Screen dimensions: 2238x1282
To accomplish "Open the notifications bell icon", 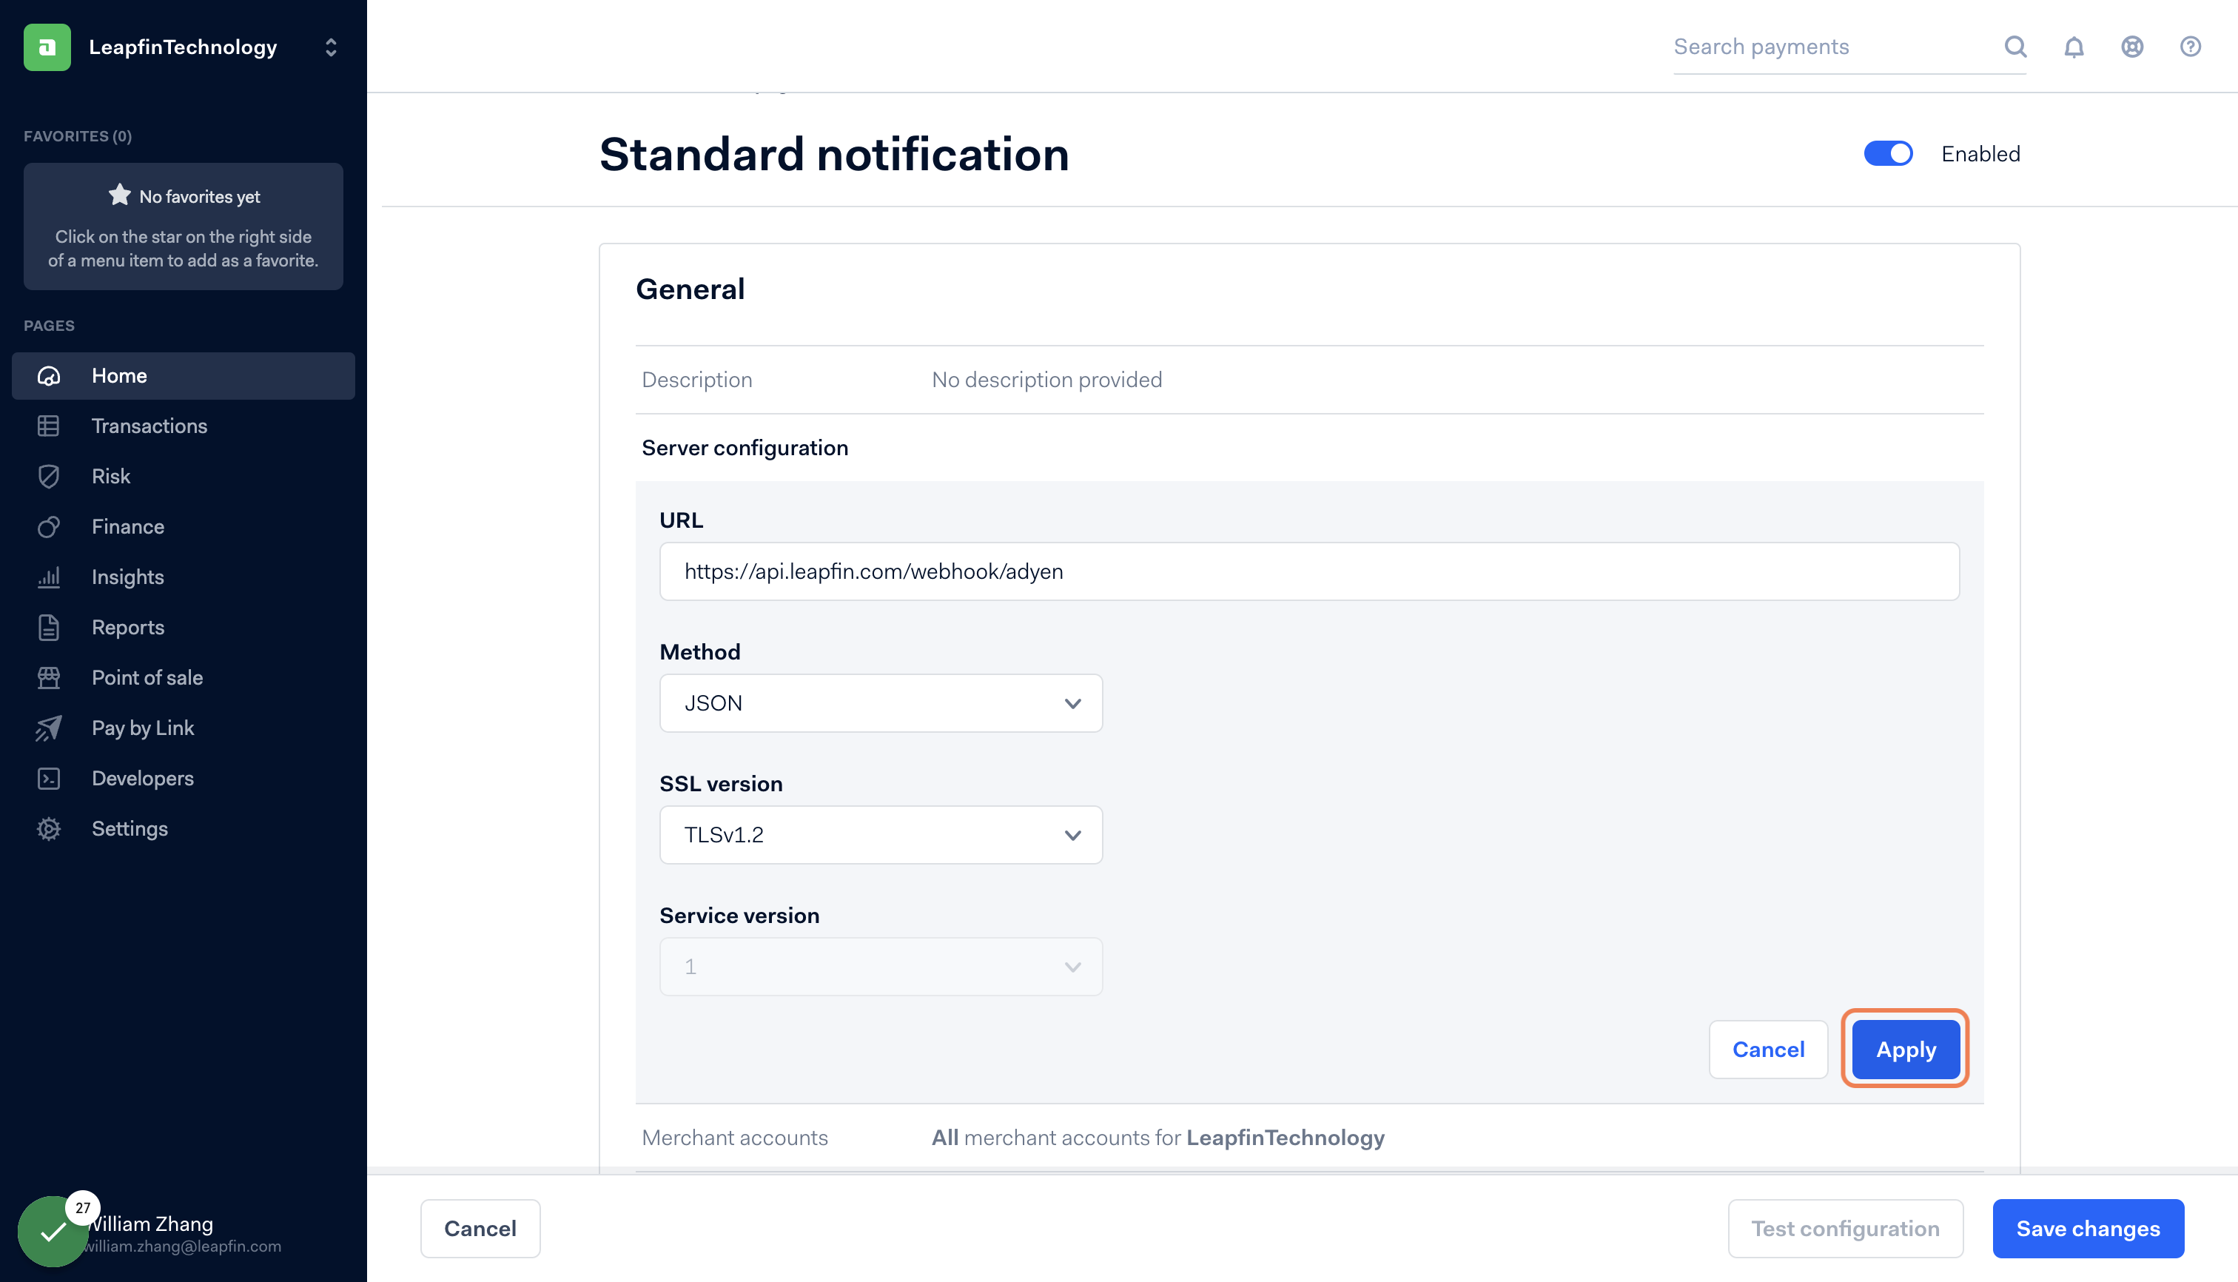I will pos(2074,47).
